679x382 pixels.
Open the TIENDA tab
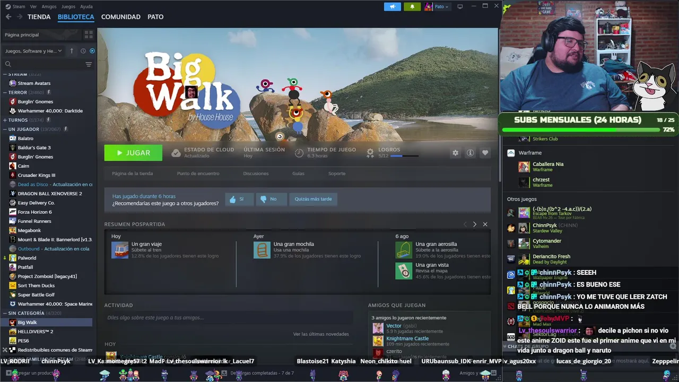[39, 17]
